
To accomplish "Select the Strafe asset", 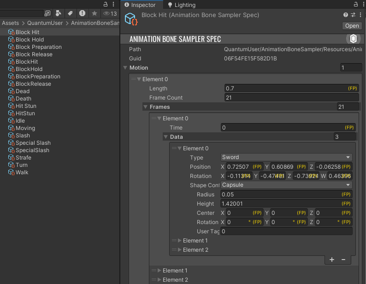I will pos(24,157).
